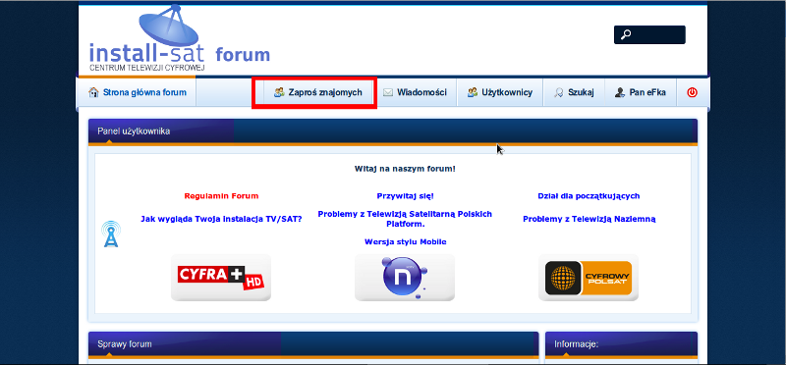Image resolution: width=786 pixels, height=365 pixels.
Task: Click the people icon beside Zaproś znajomych
Action: tap(279, 92)
